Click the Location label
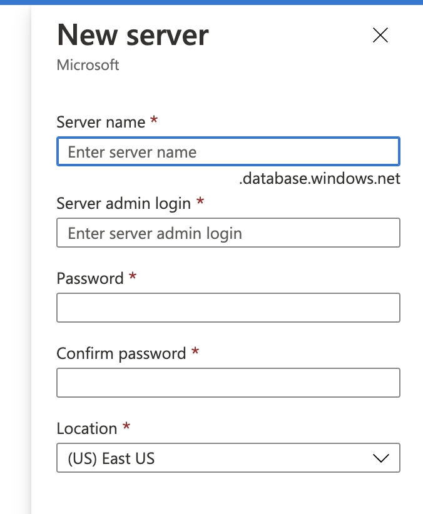Screen dimensions: 423x514 click(x=88, y=428)
